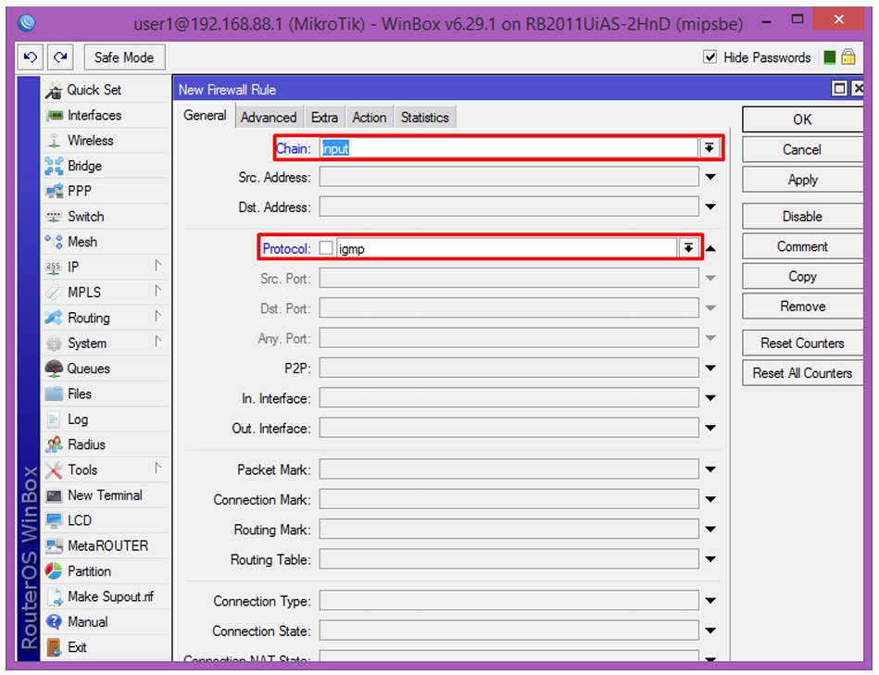Open the Partition section icon
The width and height of the screenshot is (879, 675).
point(54,571)
